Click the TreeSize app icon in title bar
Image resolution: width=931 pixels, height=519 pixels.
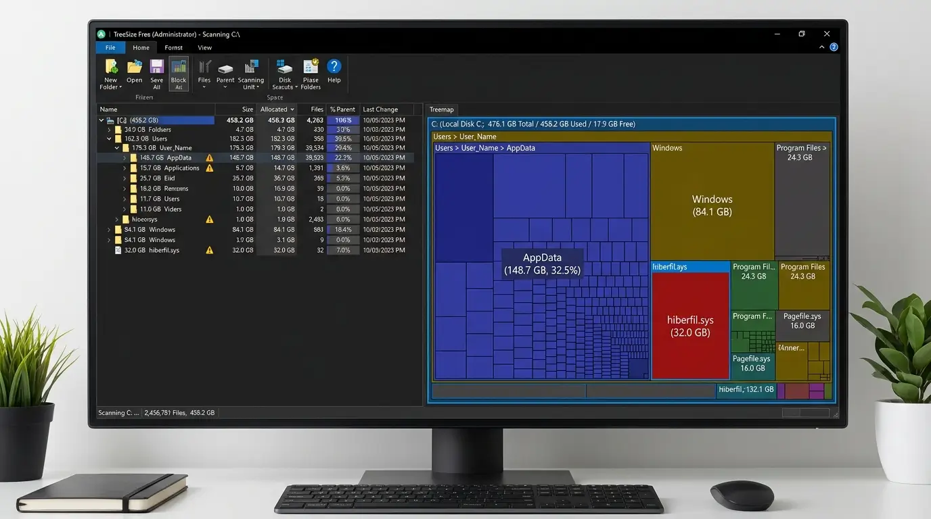[101, 34]
